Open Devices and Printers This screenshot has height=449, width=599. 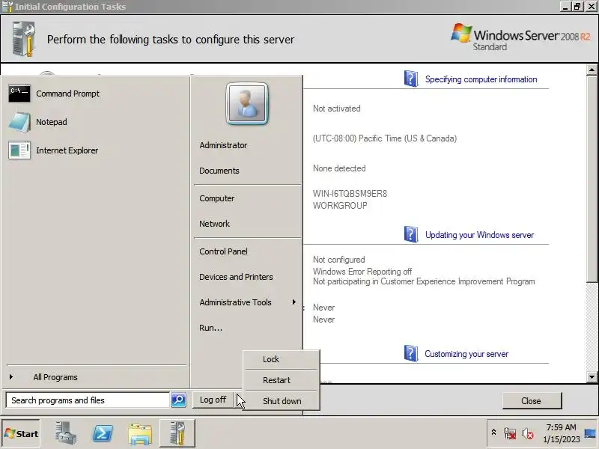(236, 277)
